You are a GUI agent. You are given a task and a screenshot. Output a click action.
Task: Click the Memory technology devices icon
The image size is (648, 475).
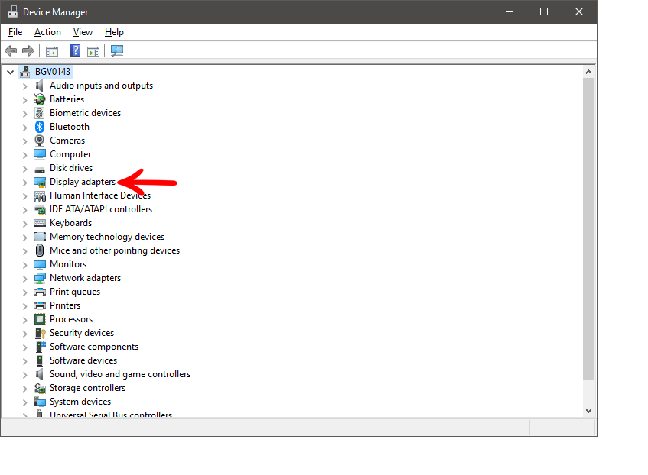(x=40, y=237)
